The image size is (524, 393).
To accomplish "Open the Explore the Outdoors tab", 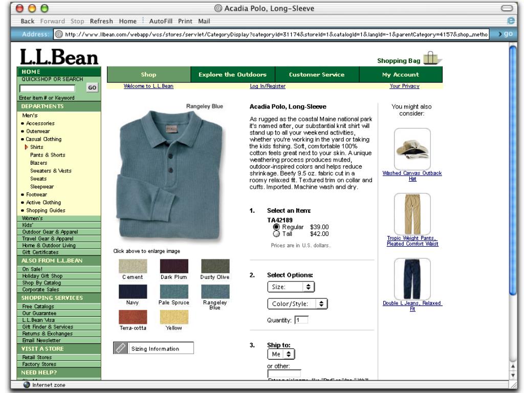I will pos(233,75).
